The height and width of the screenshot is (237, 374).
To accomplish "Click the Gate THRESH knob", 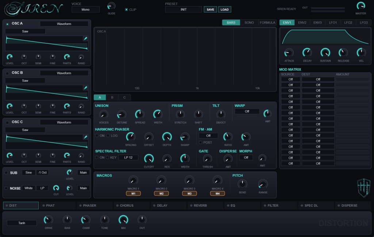I will tap(207, 159).
